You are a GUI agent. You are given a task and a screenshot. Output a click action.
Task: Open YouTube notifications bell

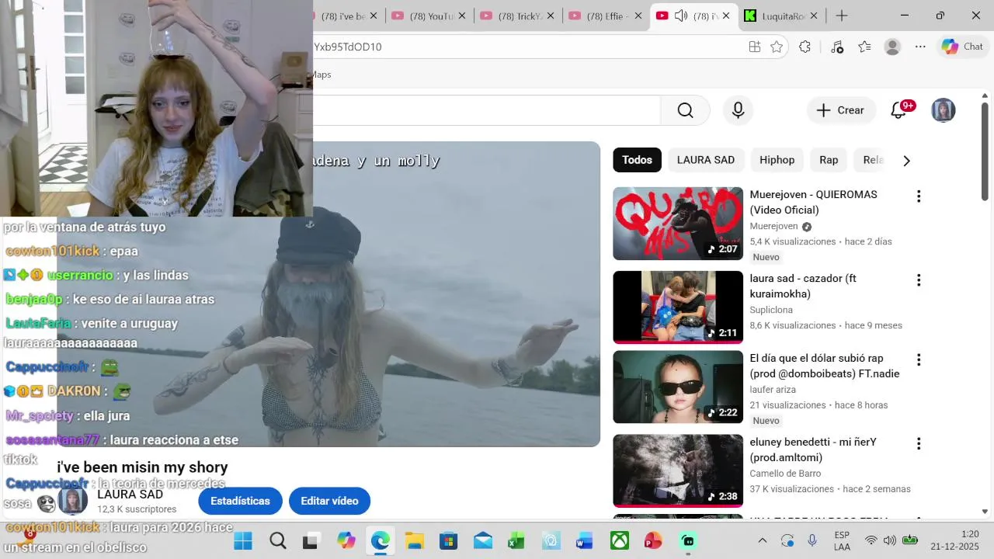898,110
